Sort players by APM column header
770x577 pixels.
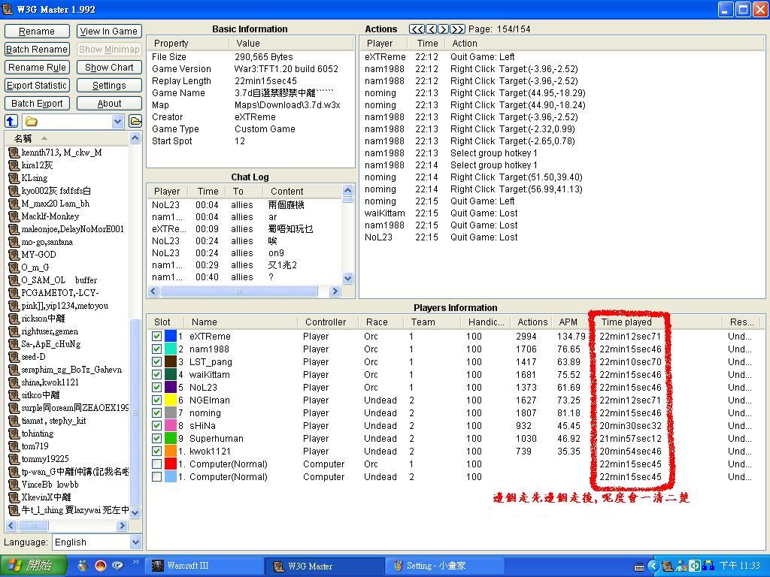coord(568,322)
